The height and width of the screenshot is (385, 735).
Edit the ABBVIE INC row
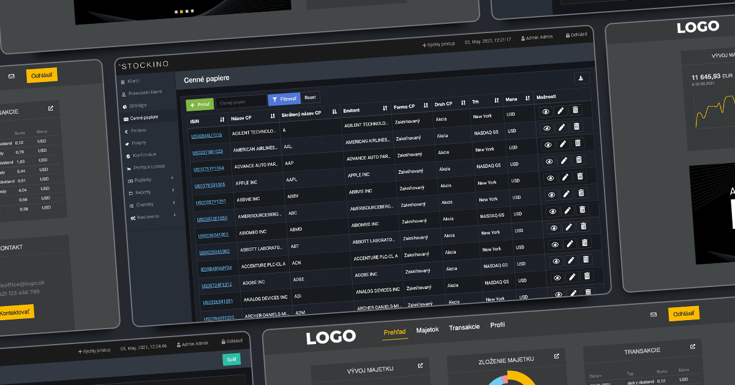pos(565,178)
